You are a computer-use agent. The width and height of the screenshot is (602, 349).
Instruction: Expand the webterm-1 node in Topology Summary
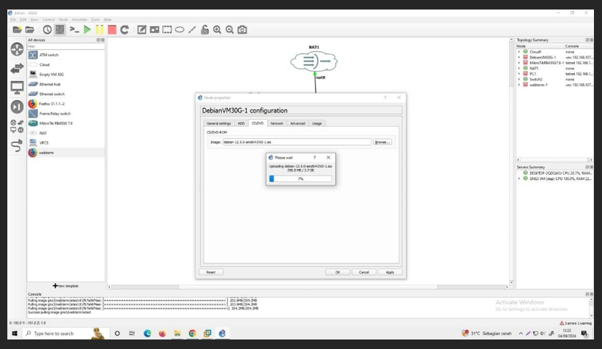519,85
